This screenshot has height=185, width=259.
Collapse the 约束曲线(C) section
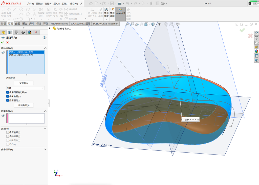click(x=45, y=111)
